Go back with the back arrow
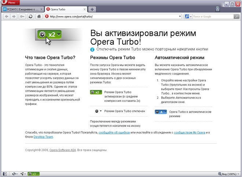 [7, 16]
